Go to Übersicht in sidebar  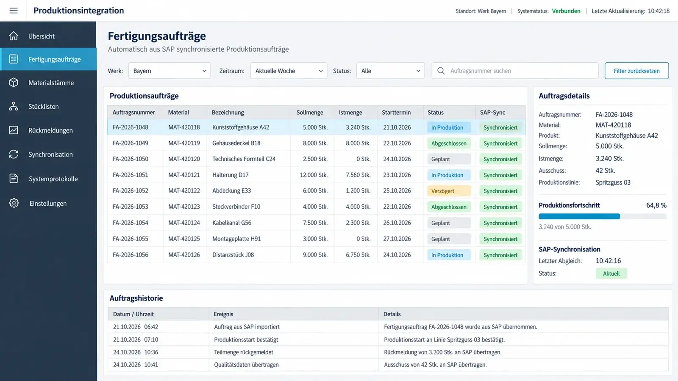(x=48, y=36)
